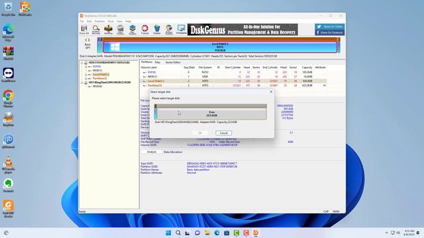Click the Save All toolbar icon
This screenshot has width=424, height=238.
coord(84,30)
